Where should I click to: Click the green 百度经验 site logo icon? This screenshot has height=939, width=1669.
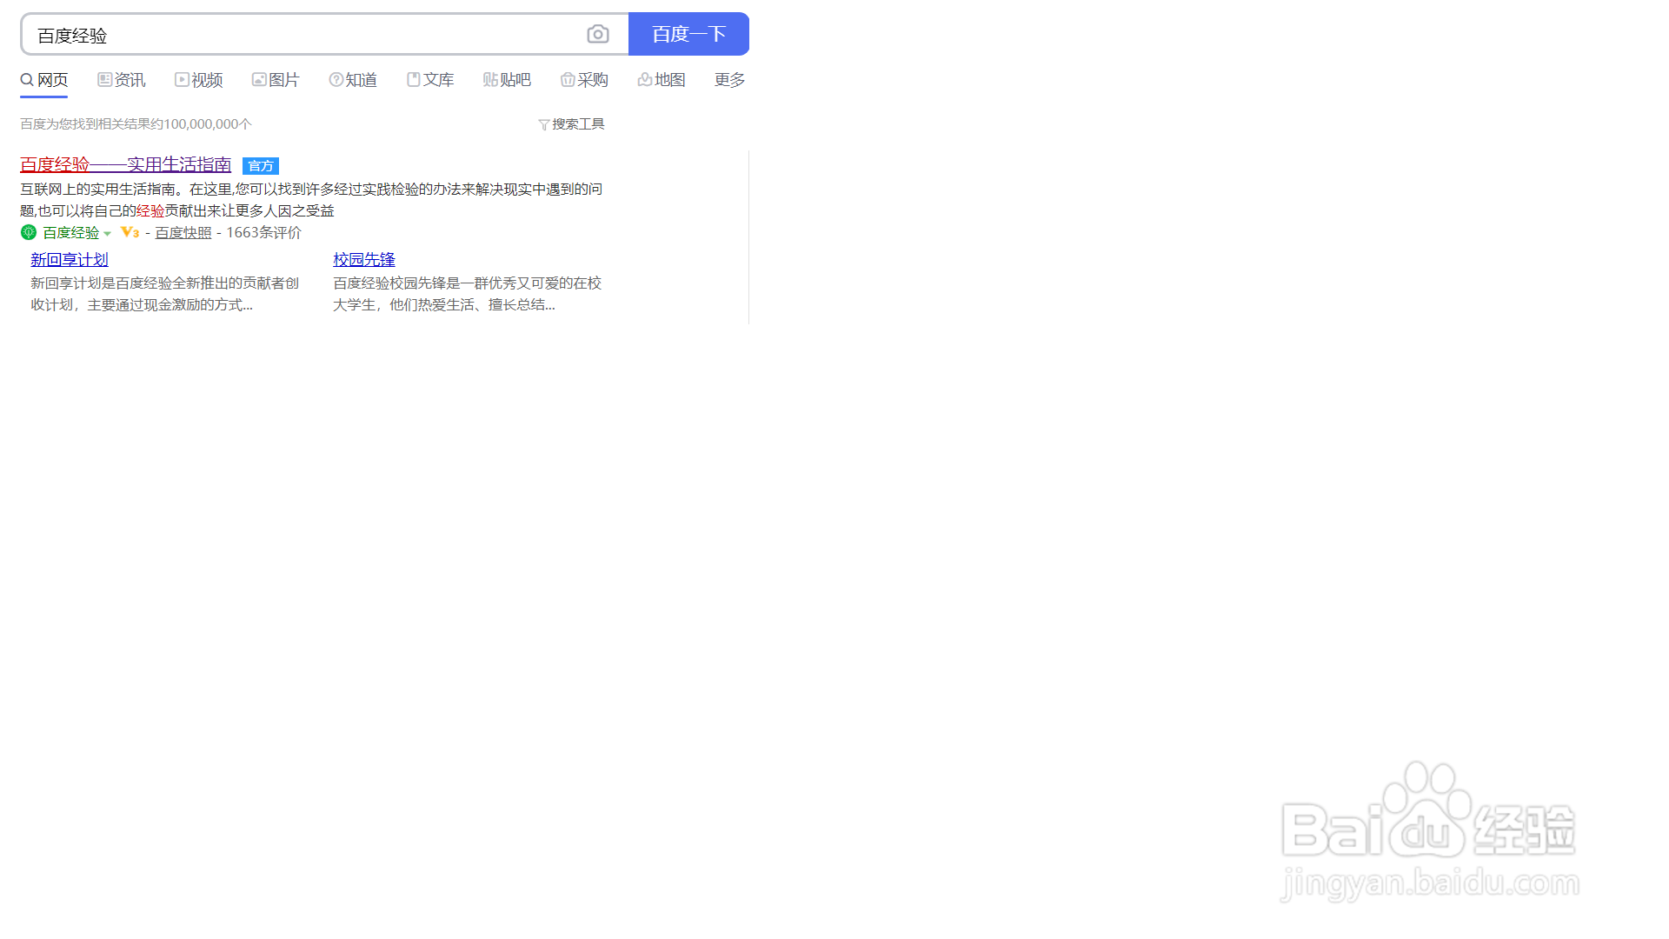(x=29, y=232)
